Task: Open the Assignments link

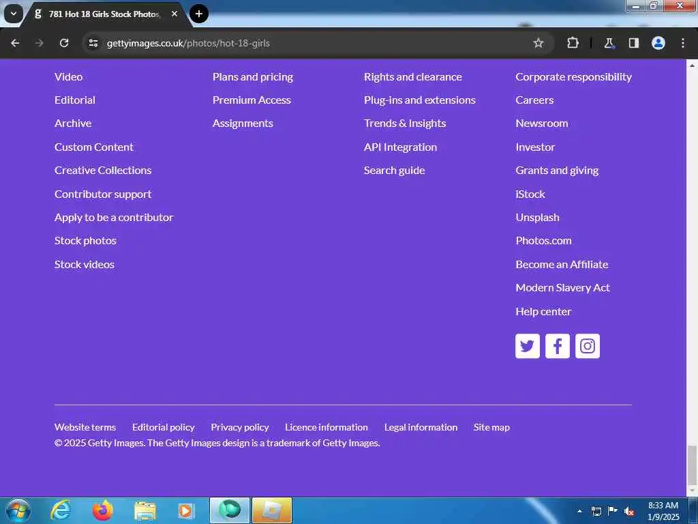Action: [x=243, y=123]
